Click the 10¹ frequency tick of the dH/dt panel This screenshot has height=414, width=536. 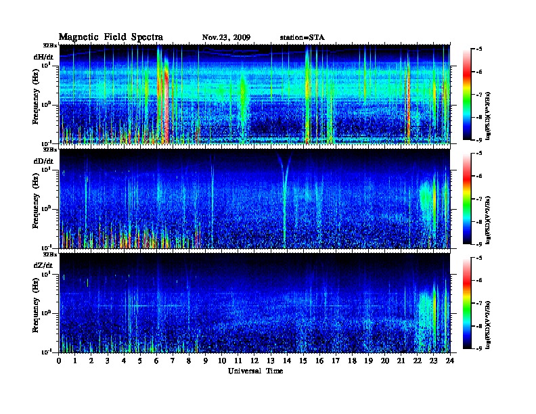click(45, 65)
